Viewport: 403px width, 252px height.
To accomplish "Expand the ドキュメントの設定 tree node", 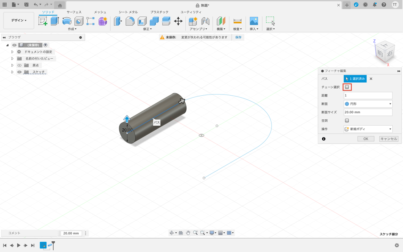I will [12, 52].
